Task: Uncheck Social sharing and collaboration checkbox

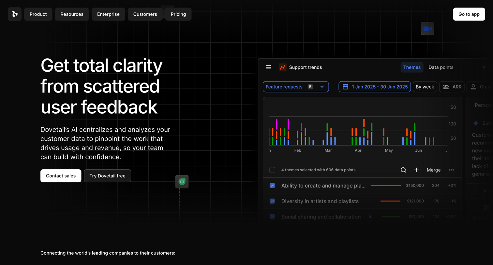Action: 272,217
